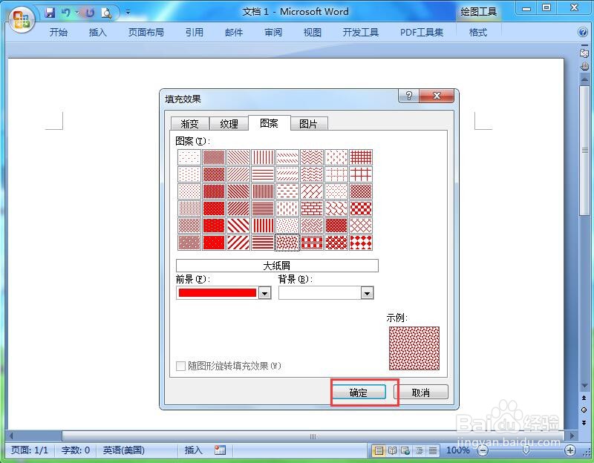Viewport: 594px width, 463px height.
Task: Click Previous Page double-arrow on scrollbar
Action: click(584, 398)
